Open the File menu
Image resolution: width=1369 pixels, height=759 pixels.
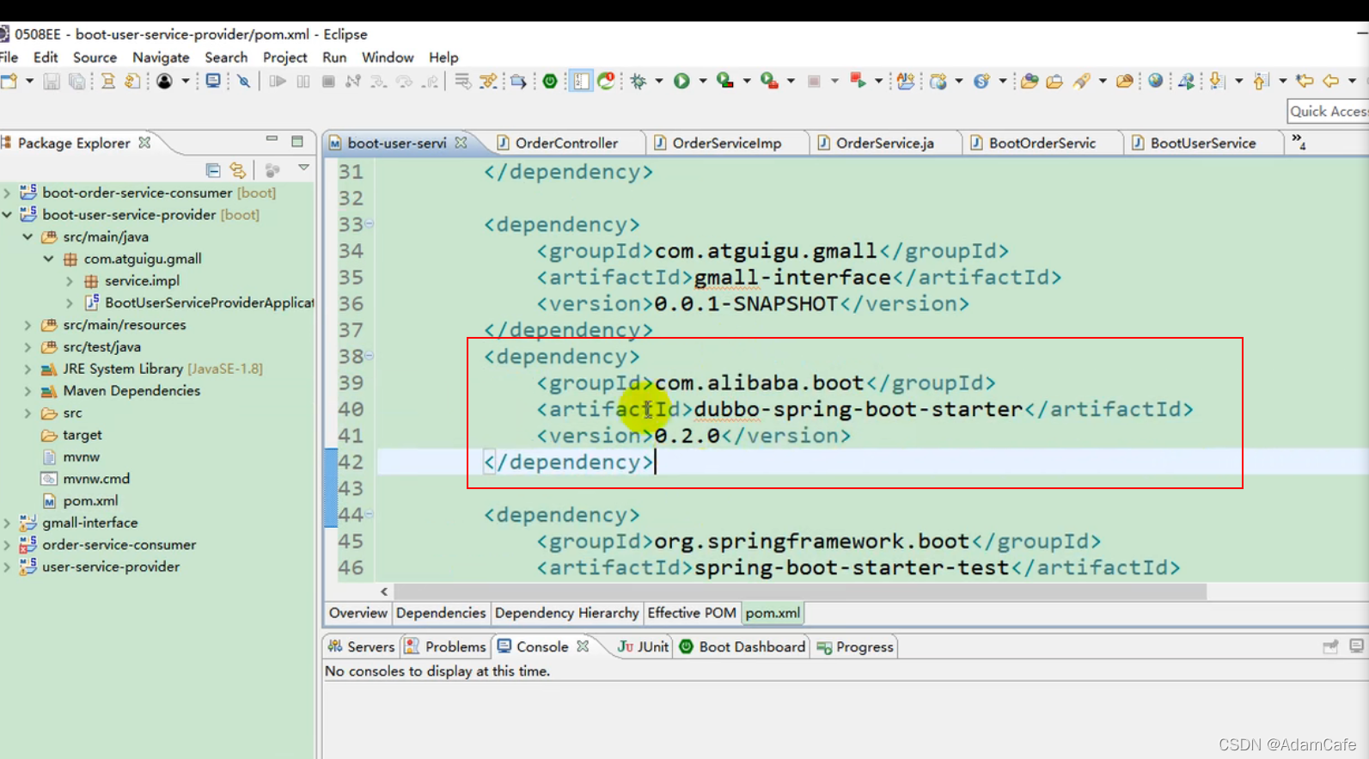click(x=9, y=58)
